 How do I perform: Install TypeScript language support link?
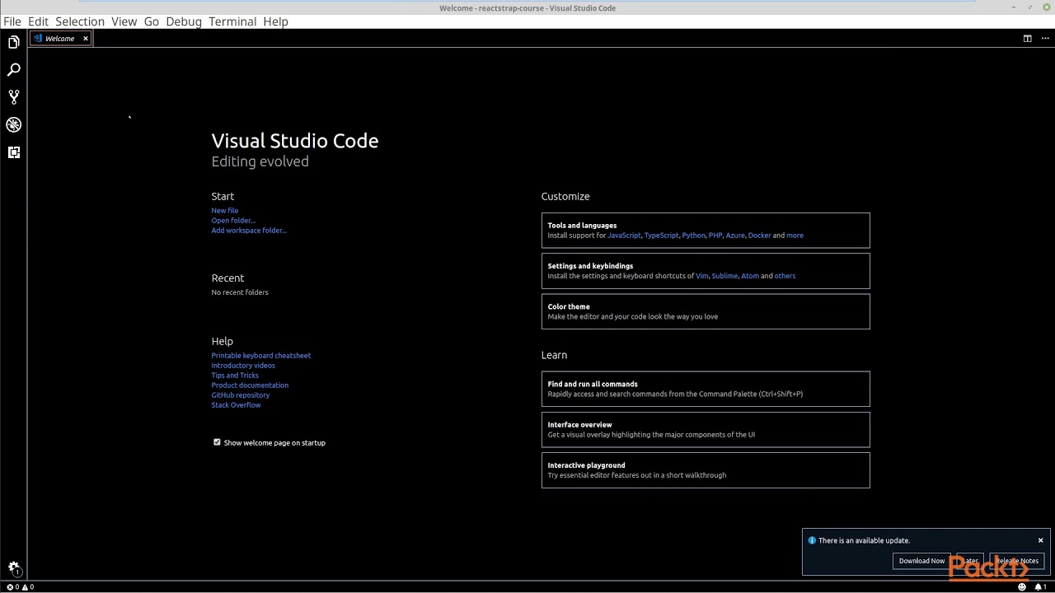[x=661, y=236]
